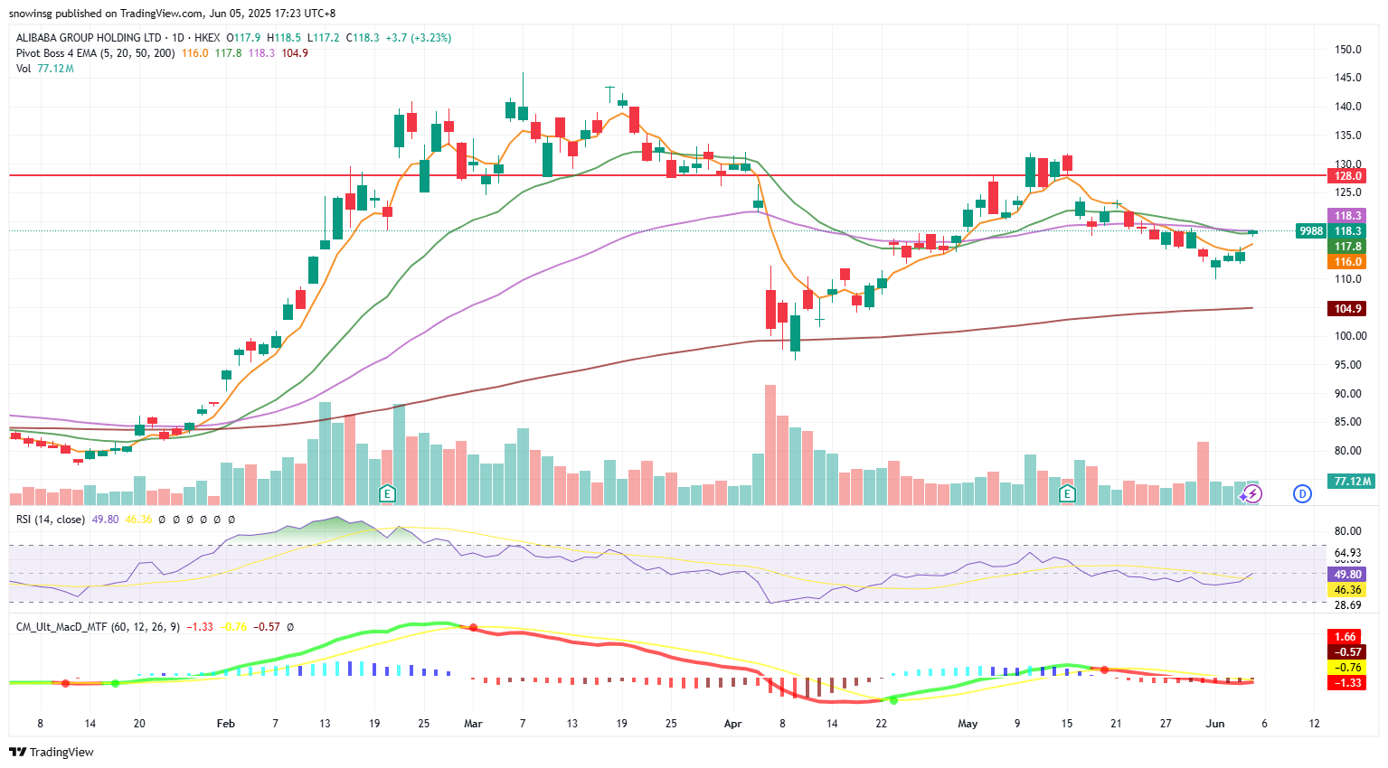Click the O117.9 open value in header
Image resolution: width=1388 pixels, height=768 pixels.
click(243, 38)
